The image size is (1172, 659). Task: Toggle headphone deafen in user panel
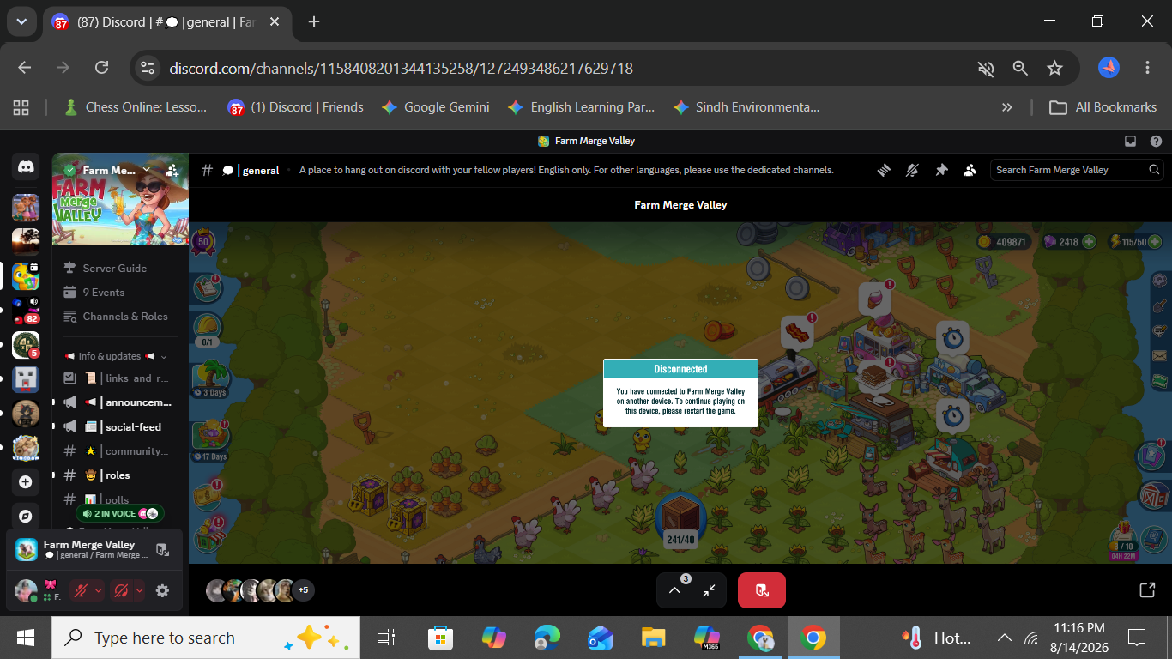tap(121, 590)
